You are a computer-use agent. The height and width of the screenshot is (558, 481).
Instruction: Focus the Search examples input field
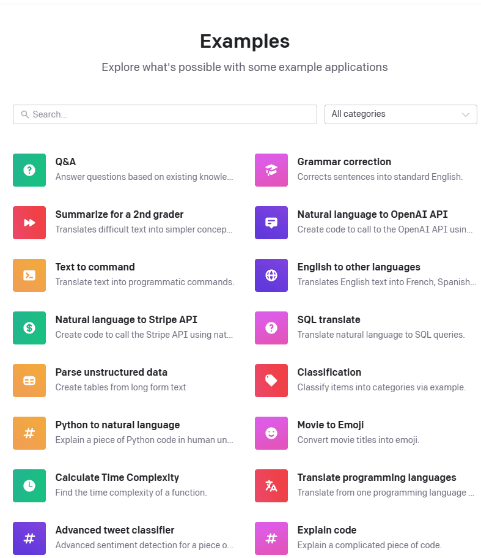[x=165, y=114]
